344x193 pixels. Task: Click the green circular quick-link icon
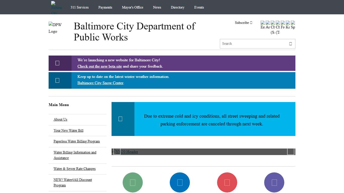(x=133, y=182)
